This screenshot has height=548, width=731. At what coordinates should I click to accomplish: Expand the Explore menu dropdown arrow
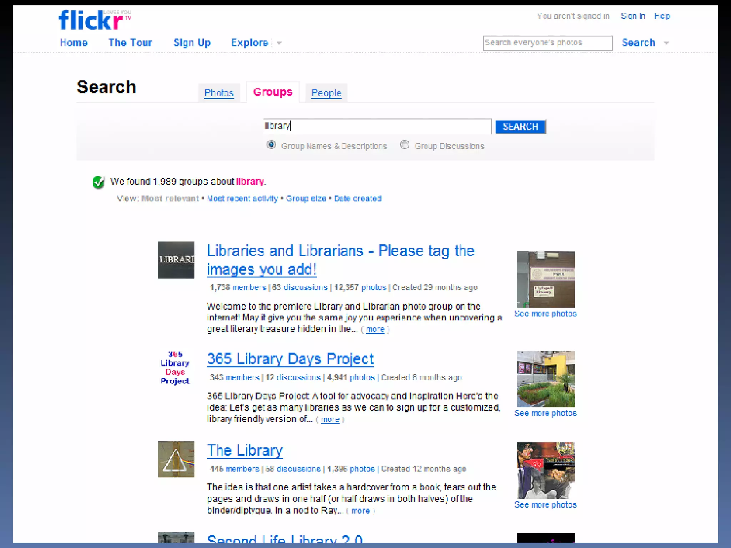[x=279, y=43]
